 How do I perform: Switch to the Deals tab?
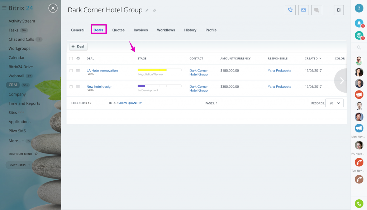tap(98, 30)
